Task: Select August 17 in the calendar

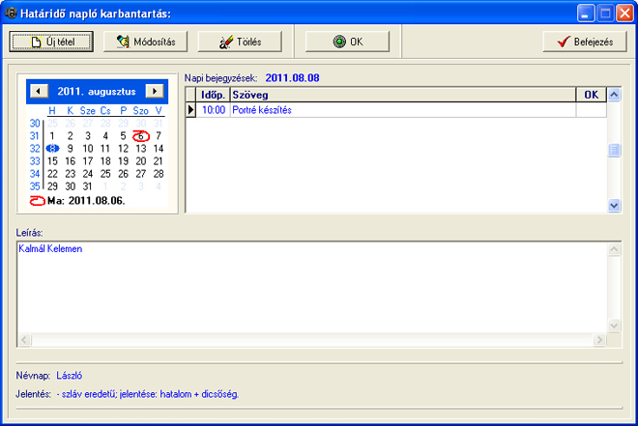Action: pyautogui.click(x=87, y=161)
